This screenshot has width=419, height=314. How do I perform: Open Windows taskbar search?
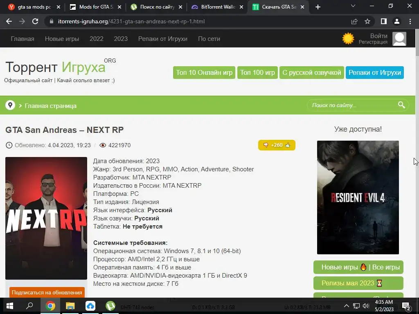(29, 306)
